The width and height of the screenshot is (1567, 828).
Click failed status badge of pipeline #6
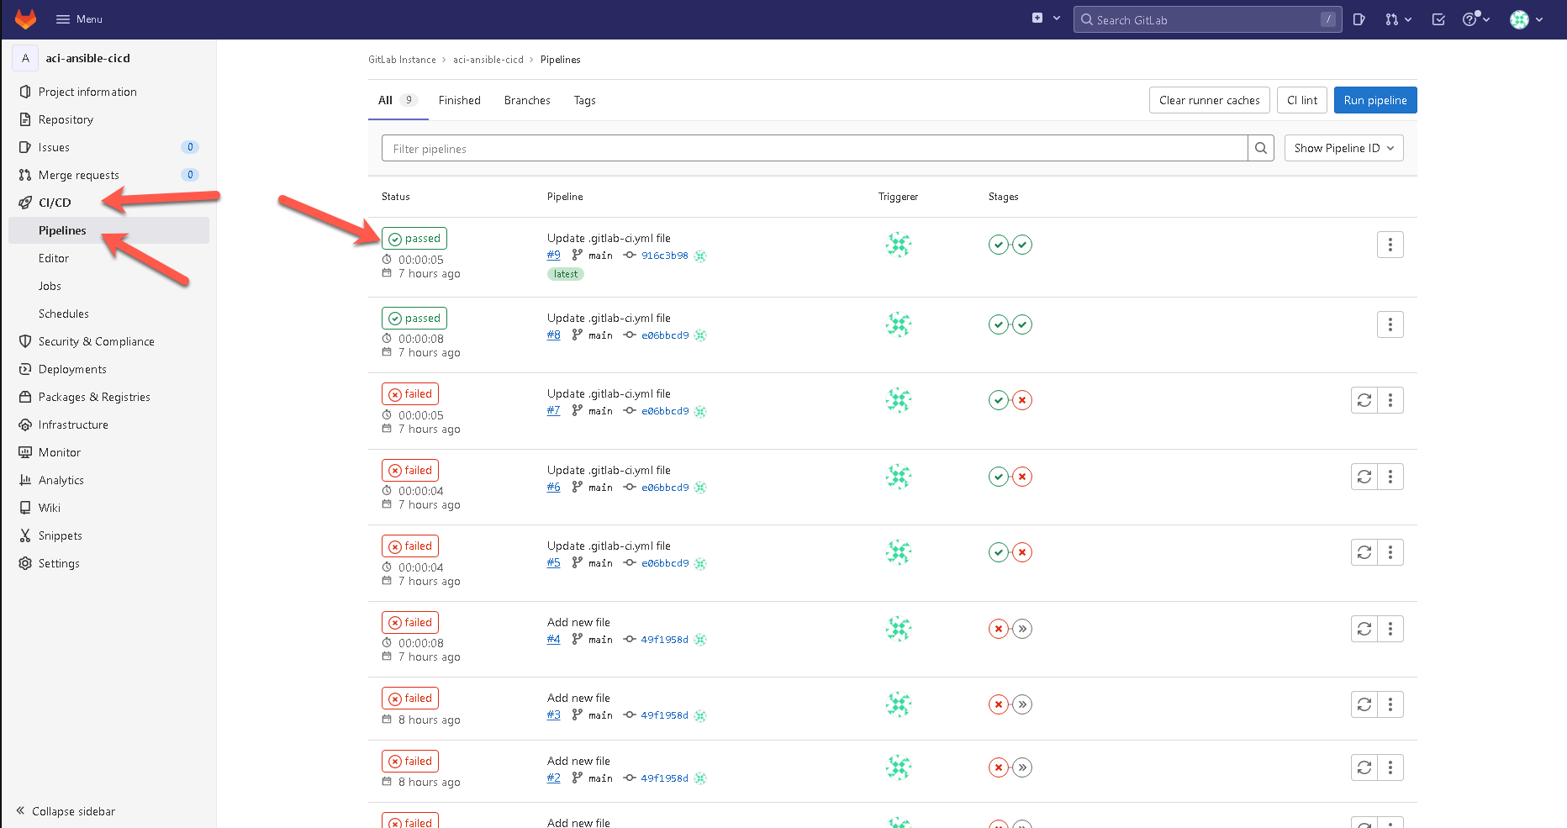[410, 471]
